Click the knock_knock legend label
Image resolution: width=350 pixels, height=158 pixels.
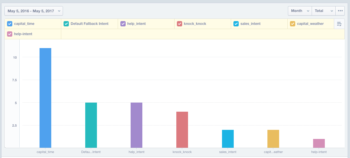coord(195,24)
